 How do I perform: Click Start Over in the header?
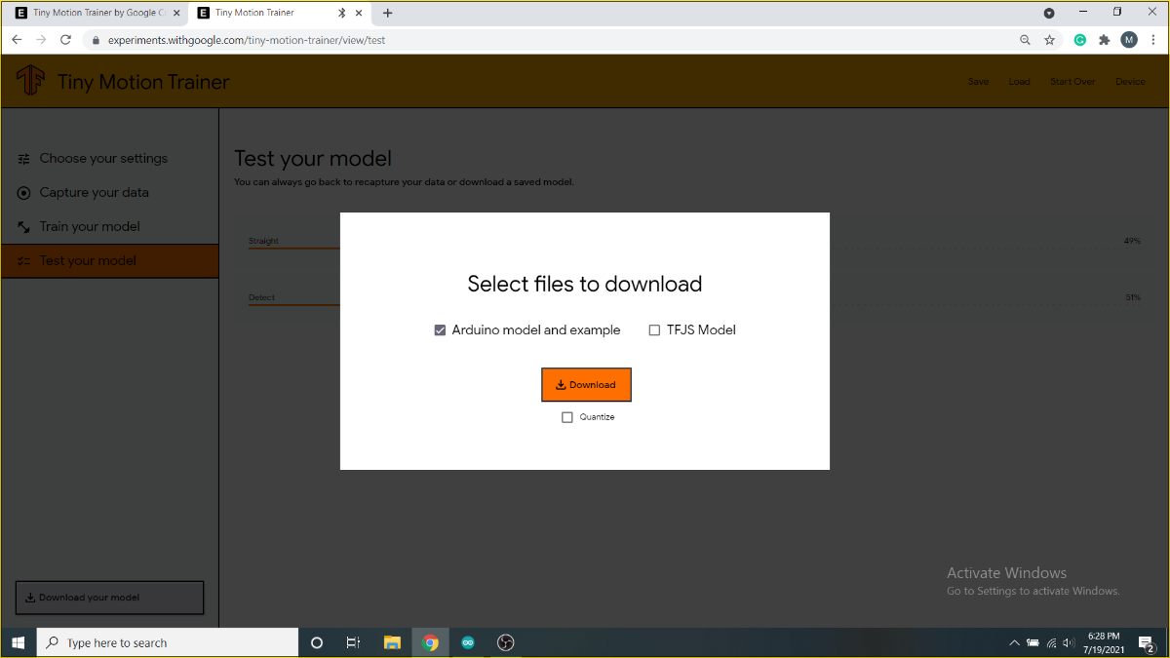pyautogui.click(x=1072, y=82)
